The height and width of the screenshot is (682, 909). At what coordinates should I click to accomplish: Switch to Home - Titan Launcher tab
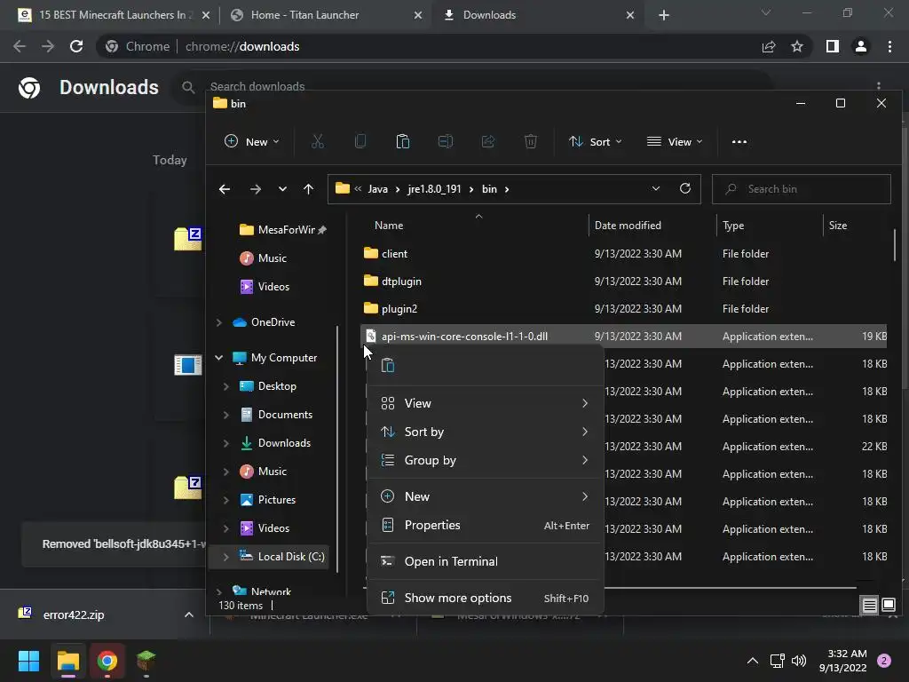[x=327, y=15]
